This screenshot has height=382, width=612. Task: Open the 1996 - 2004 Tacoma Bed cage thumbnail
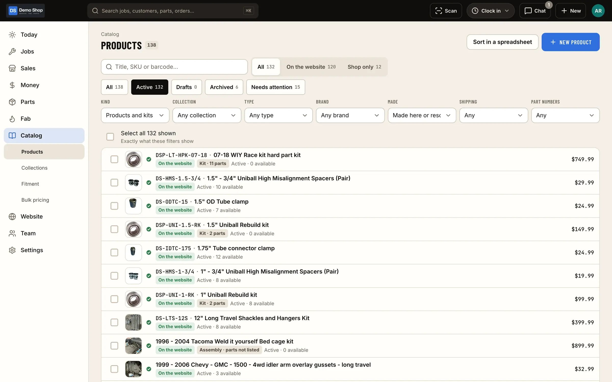click(133, 346)
